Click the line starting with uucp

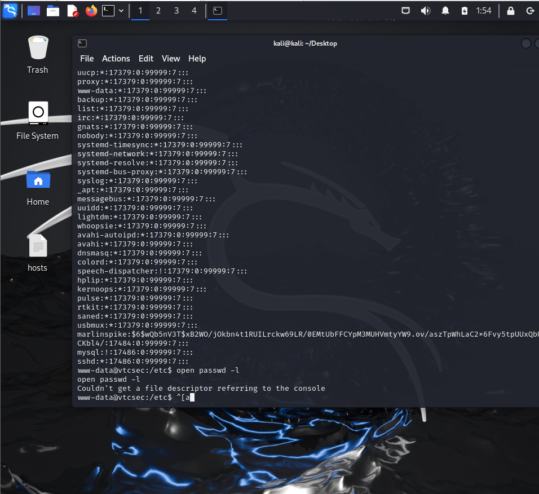tap(132, 73)
